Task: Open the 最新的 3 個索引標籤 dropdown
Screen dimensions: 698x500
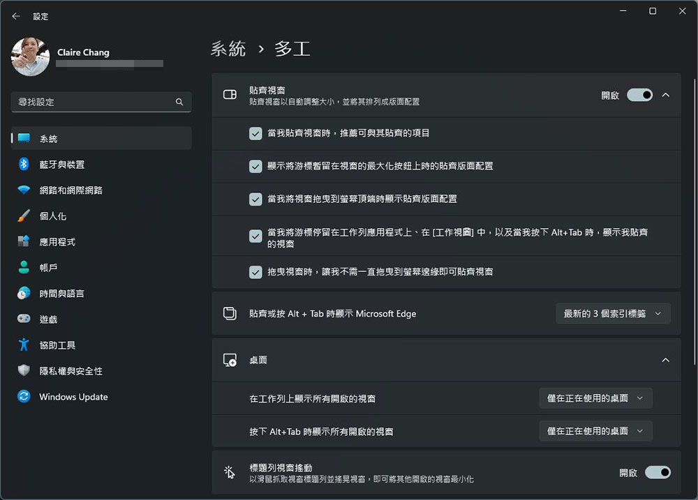Action: pyautogui.click(x=613, y=314)
